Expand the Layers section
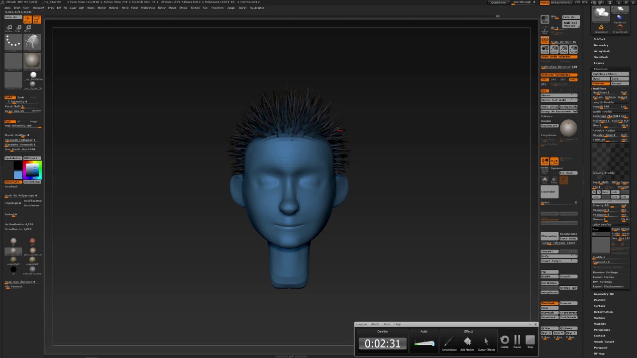637x358 pixels. coord(599,63)
